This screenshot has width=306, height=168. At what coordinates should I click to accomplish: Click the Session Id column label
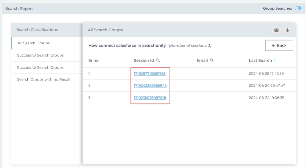[144, 61]
